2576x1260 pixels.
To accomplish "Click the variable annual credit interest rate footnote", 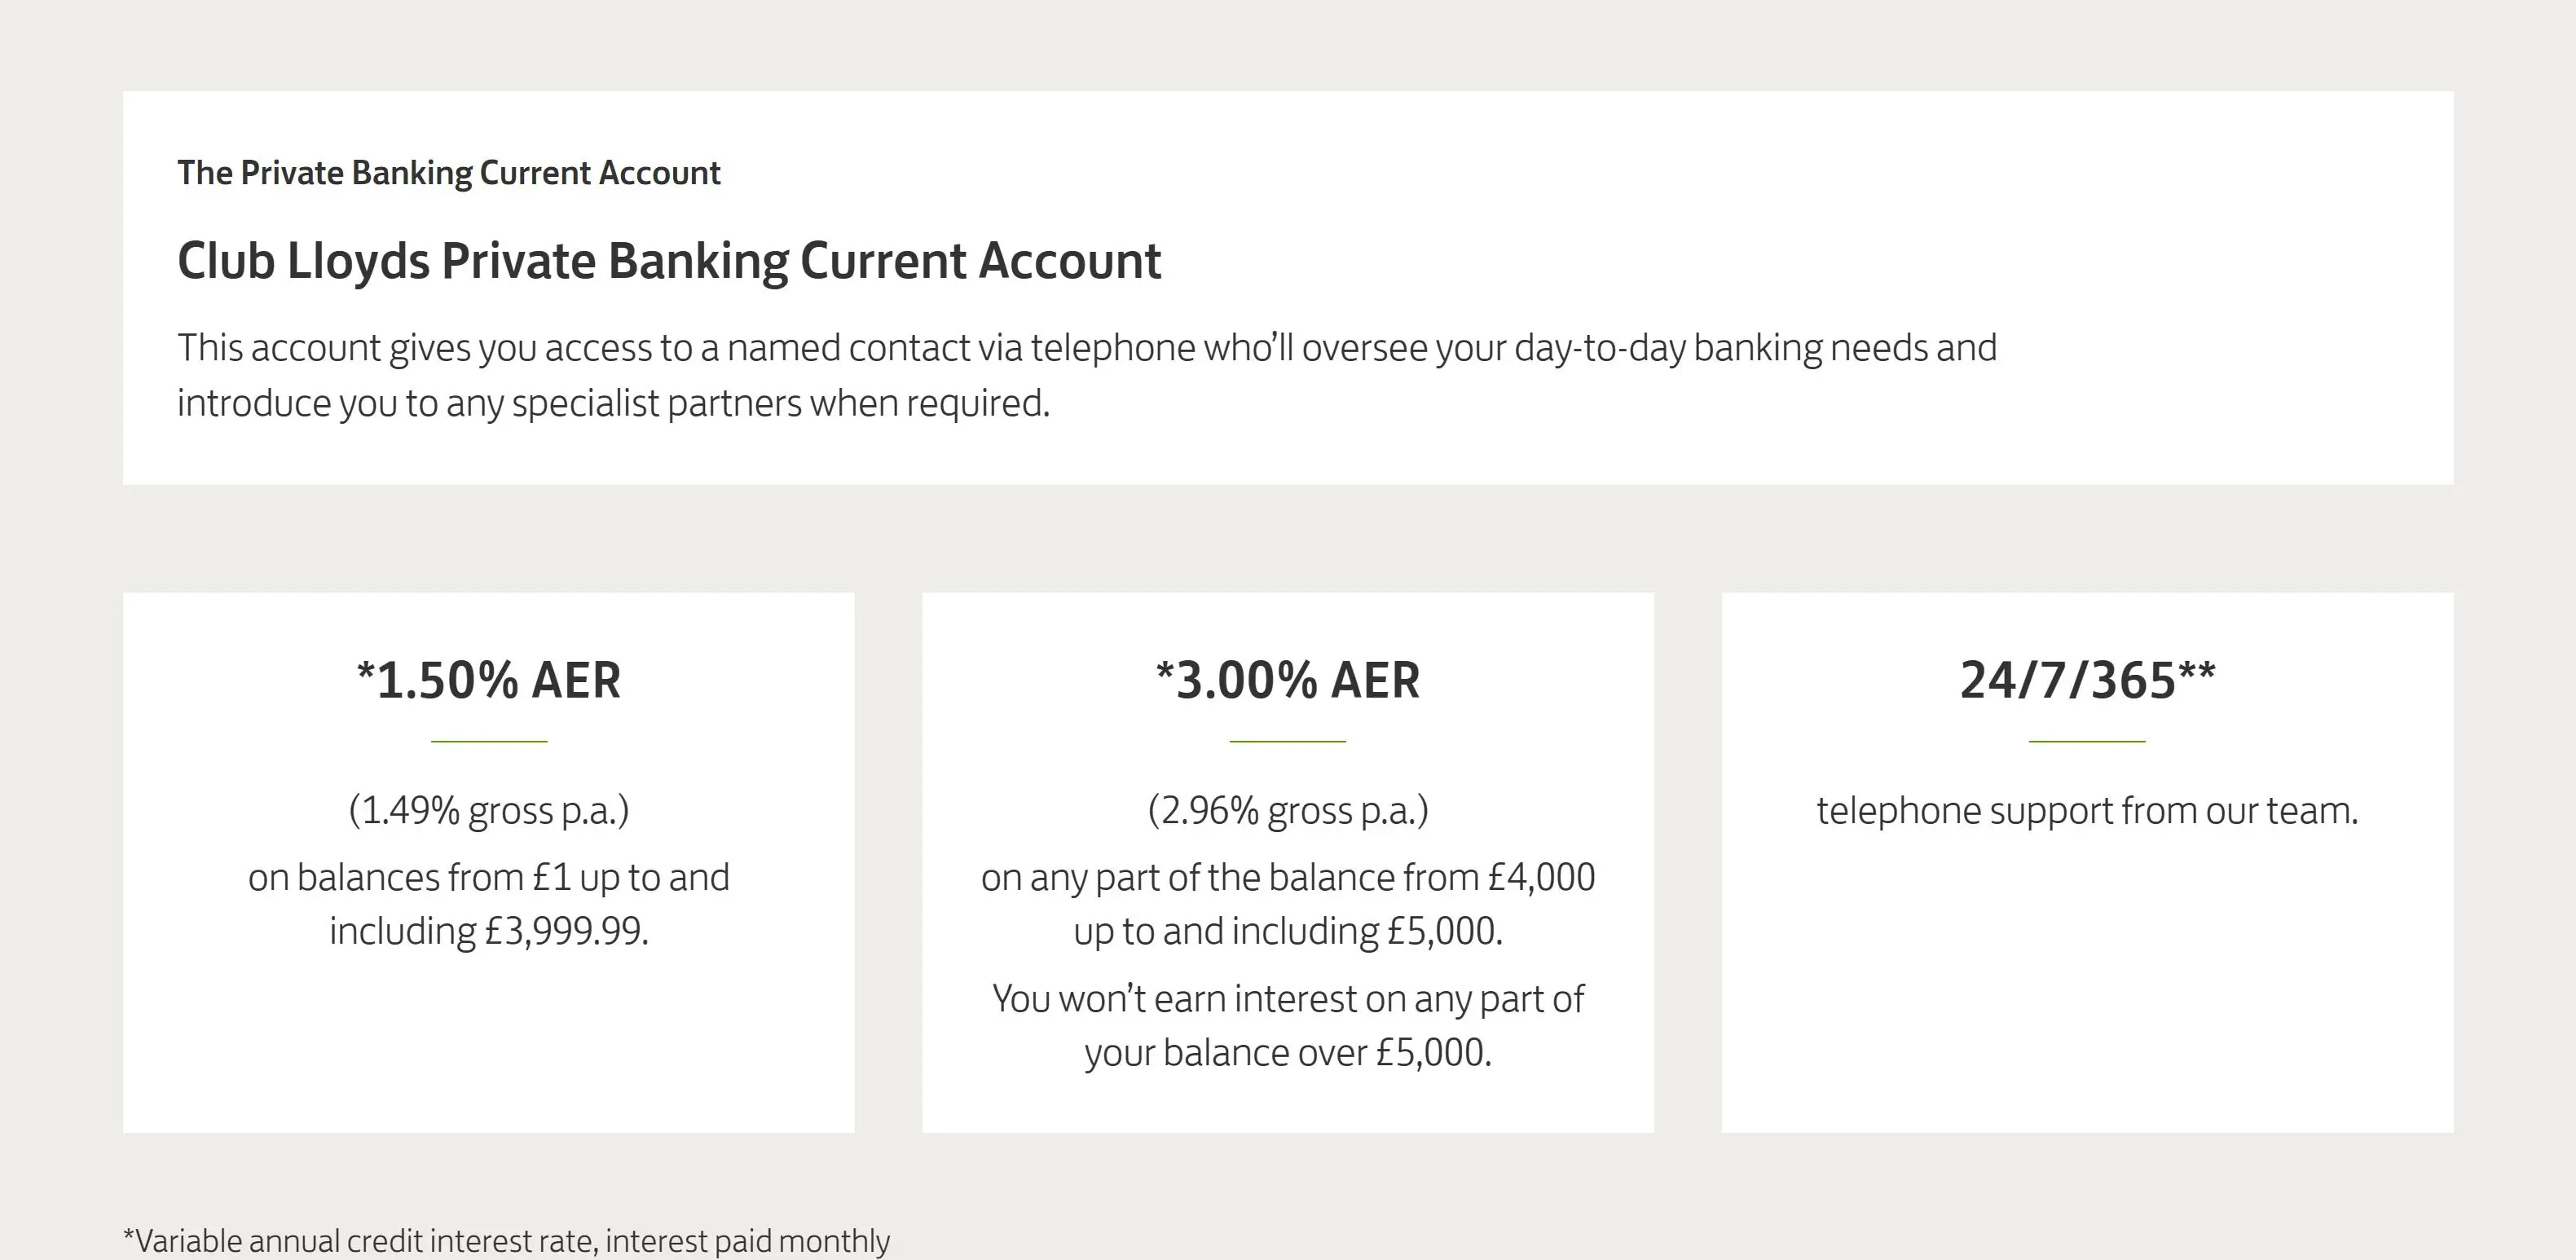I will [x=506, y=1241].
